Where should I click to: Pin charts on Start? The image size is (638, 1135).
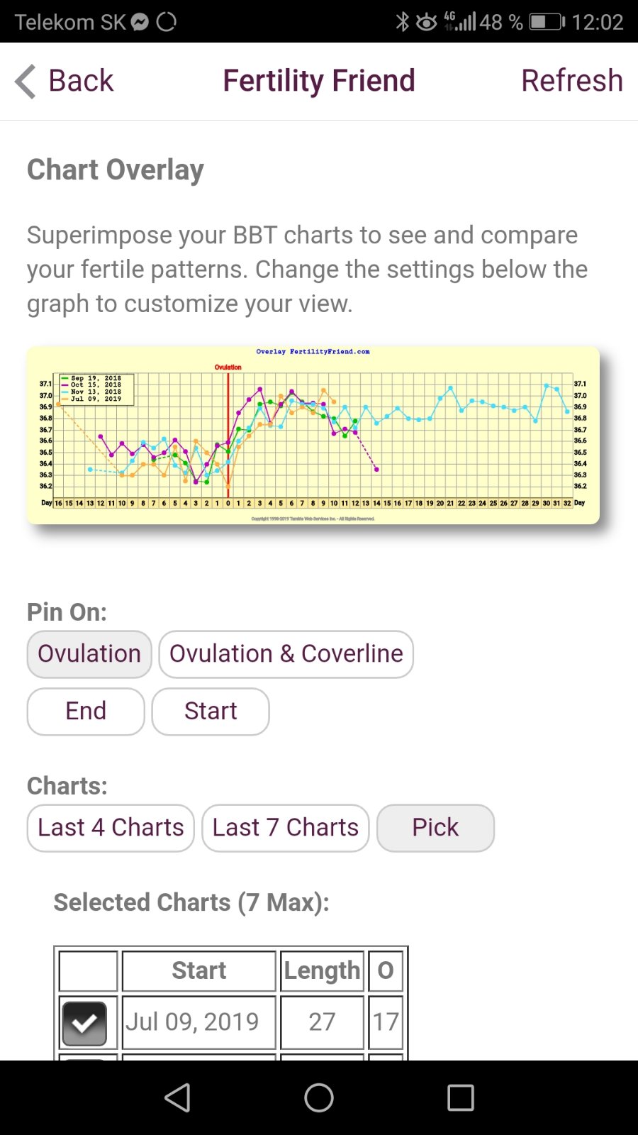[211, 712]
